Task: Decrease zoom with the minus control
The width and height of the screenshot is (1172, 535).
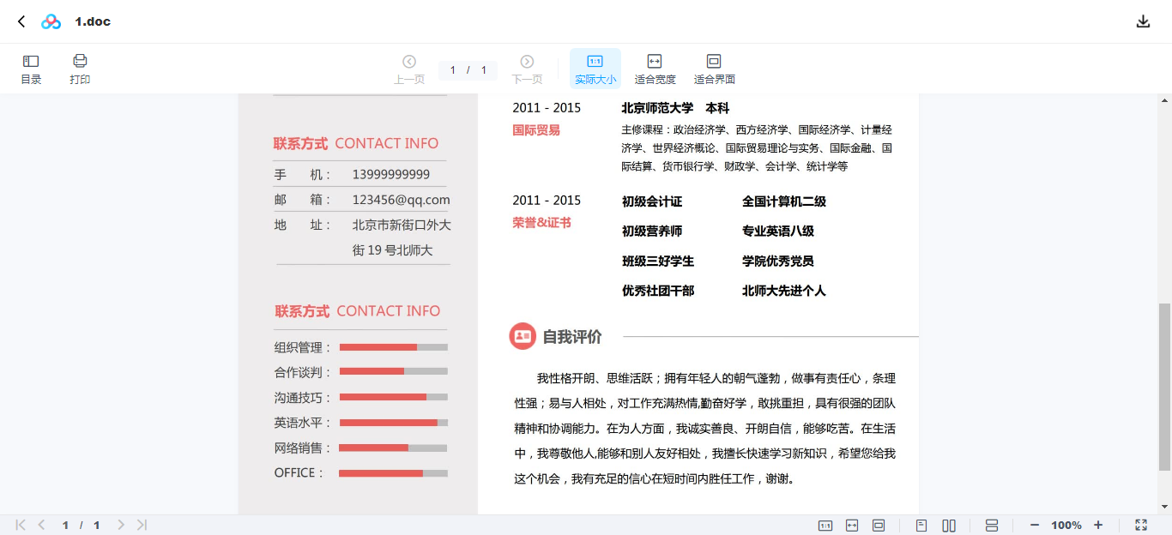Action: coord(1034,525)
